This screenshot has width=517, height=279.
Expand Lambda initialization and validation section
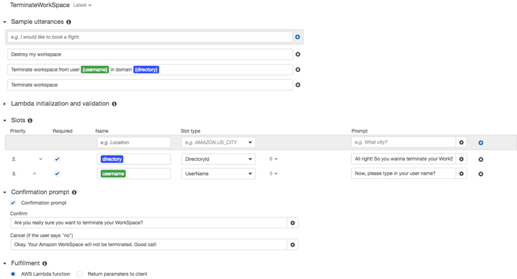coord(4,104)
